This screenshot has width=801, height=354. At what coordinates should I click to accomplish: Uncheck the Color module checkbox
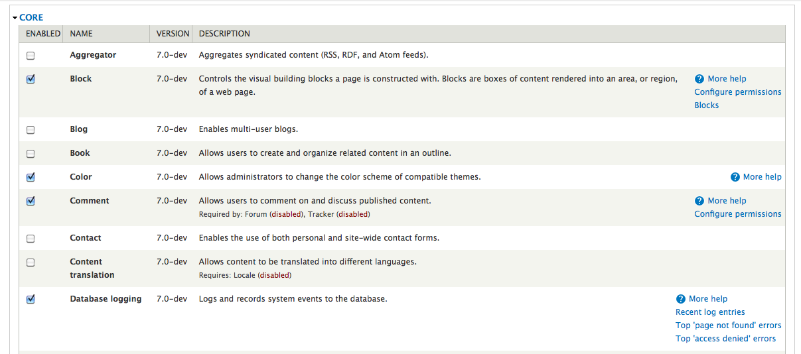pos(31,177)
